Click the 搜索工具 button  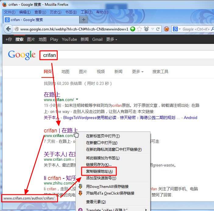[160, 72]
